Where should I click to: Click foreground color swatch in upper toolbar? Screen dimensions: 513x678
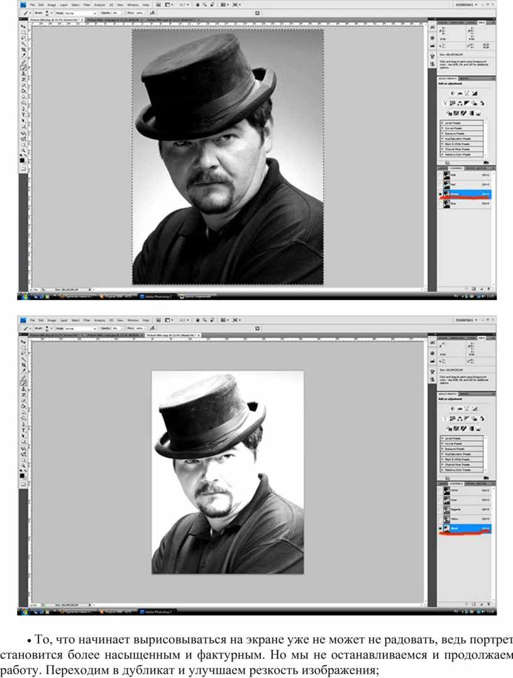[x=22, y=160]
